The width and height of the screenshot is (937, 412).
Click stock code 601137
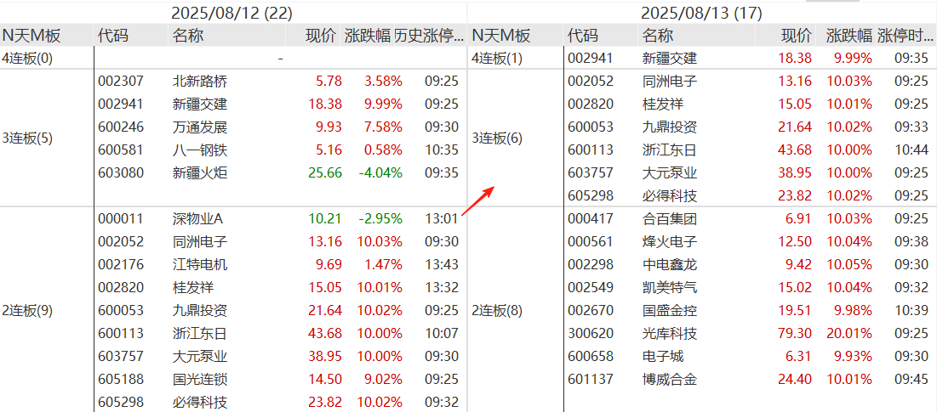pyautogui.click(x=591, y=379)
